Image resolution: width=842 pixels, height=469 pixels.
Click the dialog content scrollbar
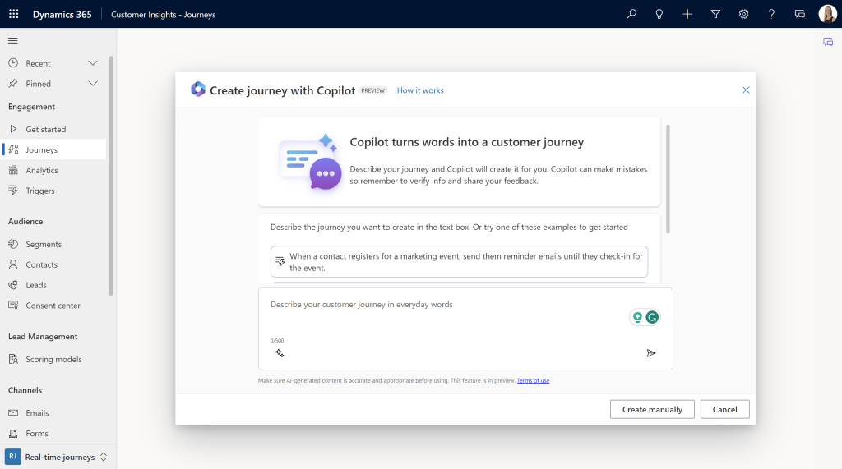[668, 179]
